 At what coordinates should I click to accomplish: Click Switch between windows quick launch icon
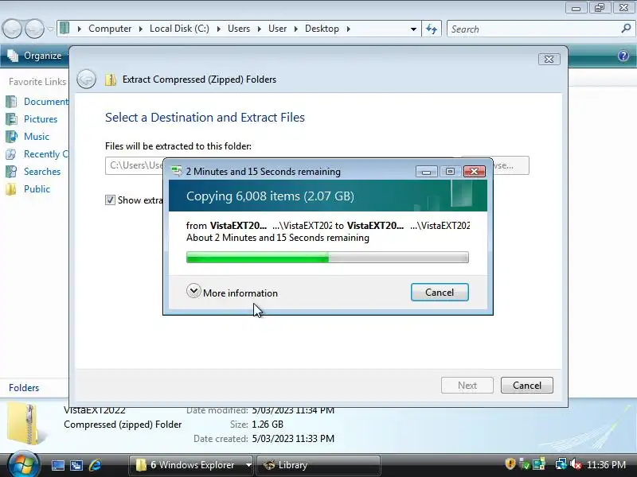coord(76,465)
